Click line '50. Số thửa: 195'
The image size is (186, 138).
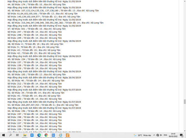click(37, 75)
